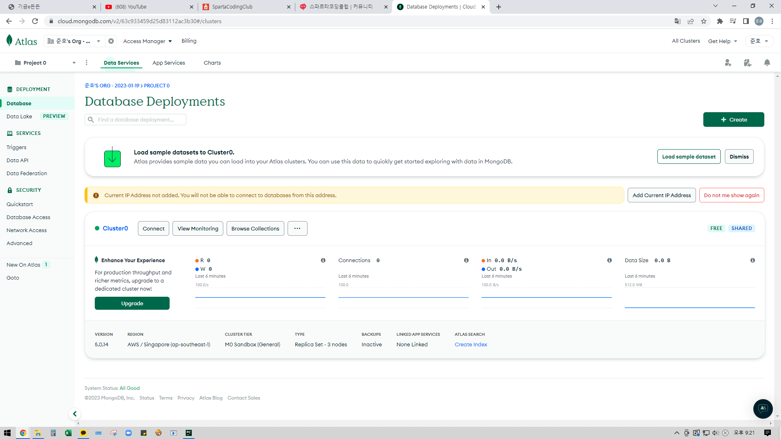This screenshot has width=781, height=439.
Task: Click the browser reload button
Action: tap(35, 21)
